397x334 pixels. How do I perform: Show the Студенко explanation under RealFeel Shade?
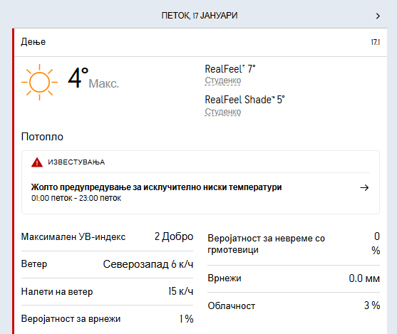point(223,112)
